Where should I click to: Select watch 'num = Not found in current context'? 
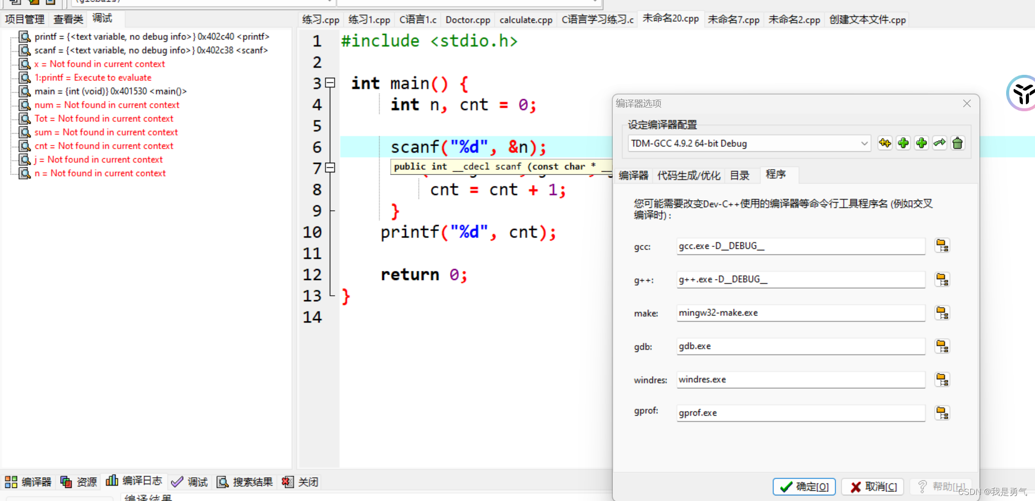107,105
